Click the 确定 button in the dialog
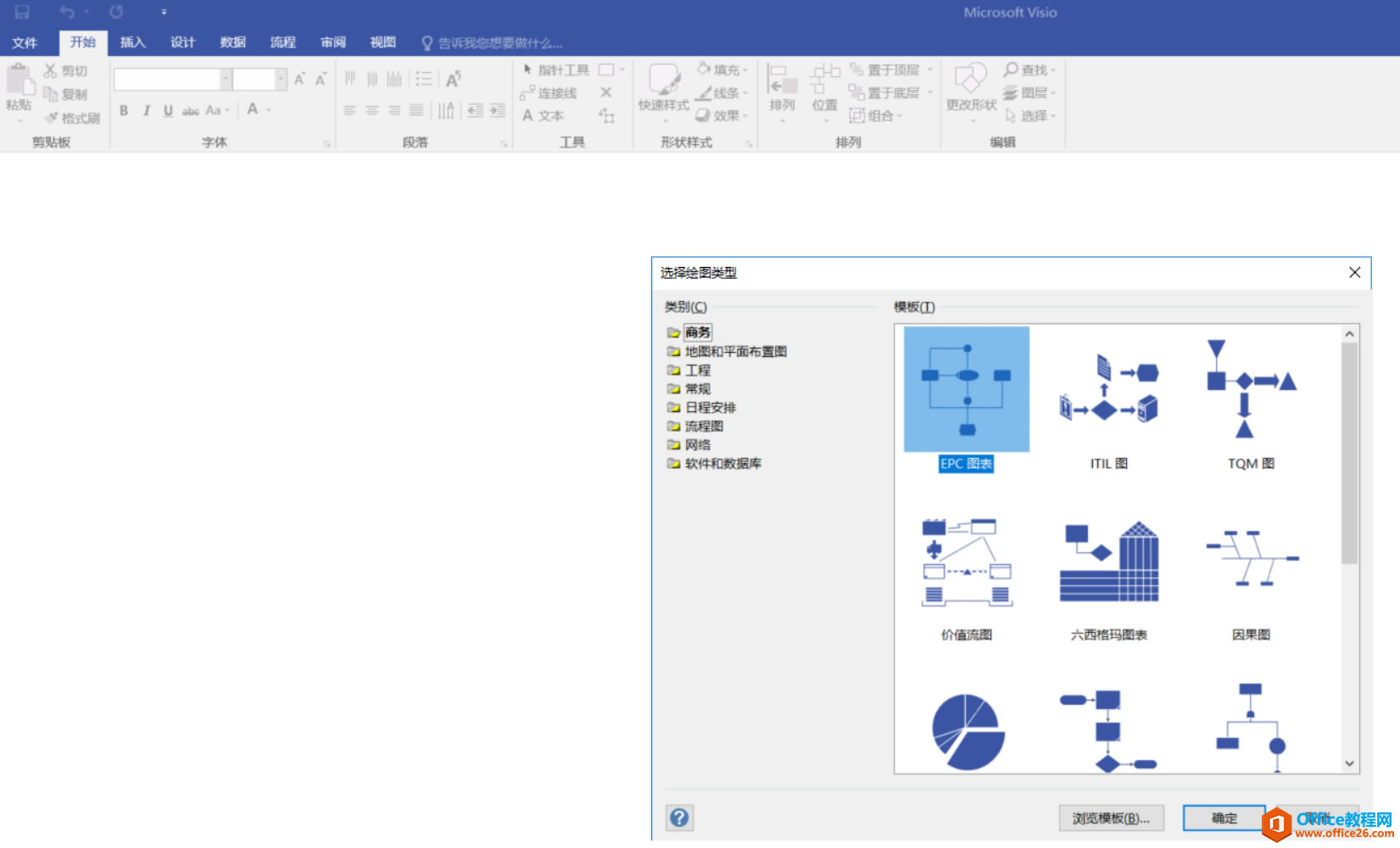 click(1224, 817)
